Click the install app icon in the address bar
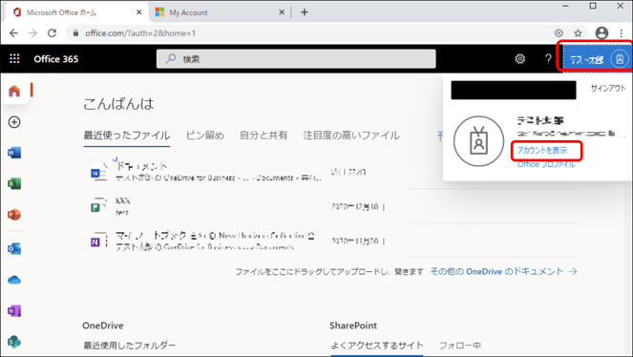 pyautogui.click(x=559, y=33)
